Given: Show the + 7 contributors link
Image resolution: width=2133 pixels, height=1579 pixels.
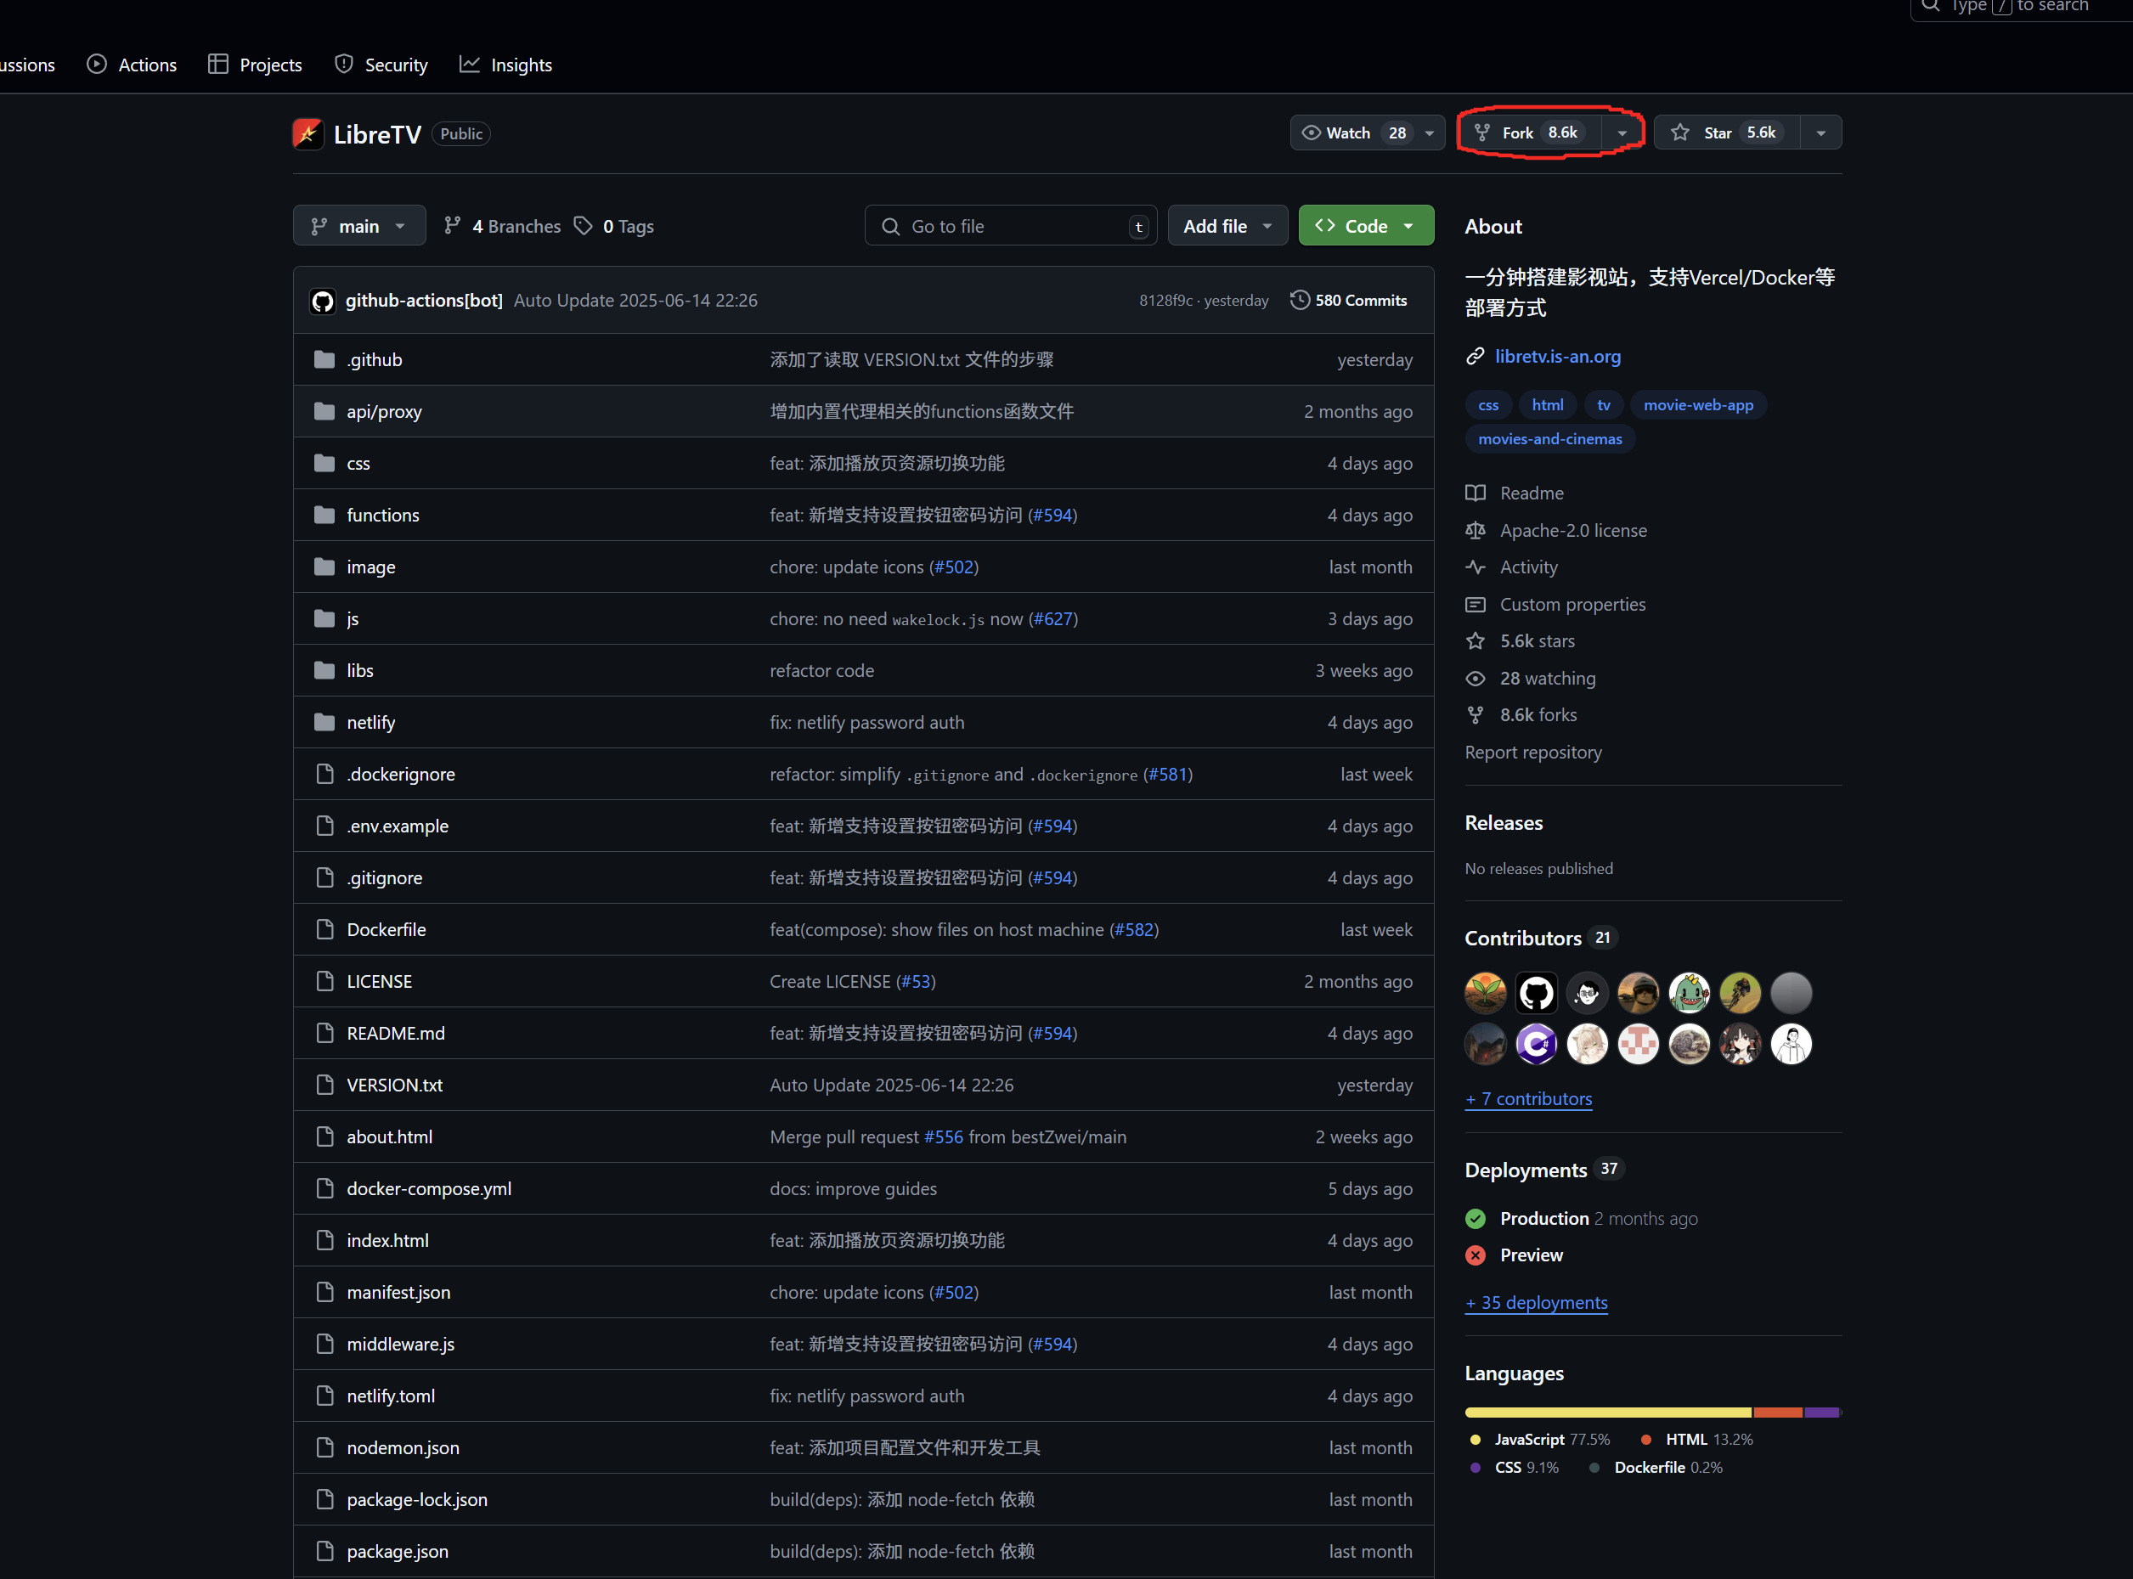Looking at the screenshot, I should click(1529, 1099).
